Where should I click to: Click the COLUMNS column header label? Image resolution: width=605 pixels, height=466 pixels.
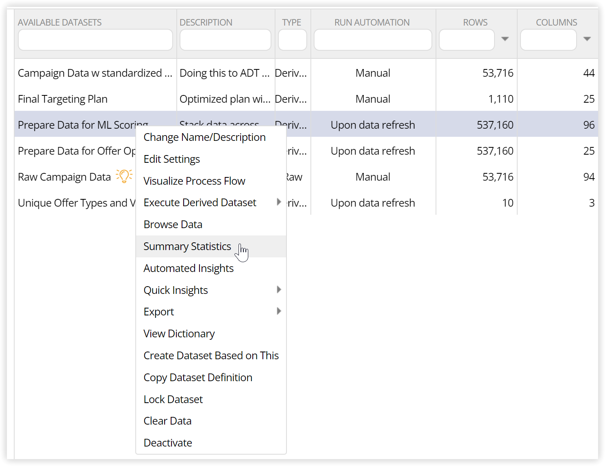point(557,22)
